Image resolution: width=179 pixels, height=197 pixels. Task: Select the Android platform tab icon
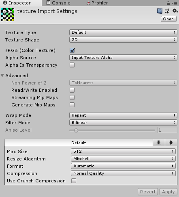171,143
